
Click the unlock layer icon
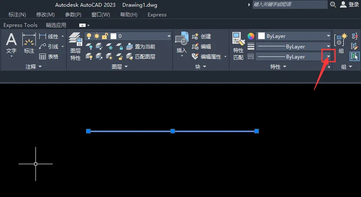(x=119, y=56)
